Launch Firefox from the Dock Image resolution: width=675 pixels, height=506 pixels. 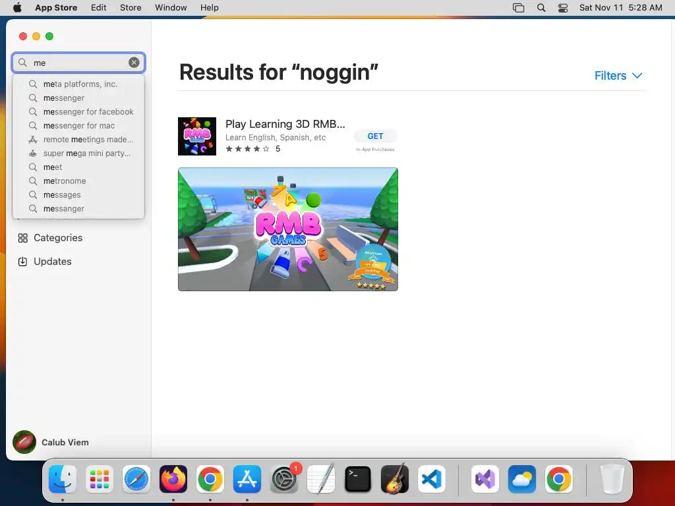pos(173,479)
